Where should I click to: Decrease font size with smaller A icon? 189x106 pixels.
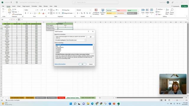[x=45, y=10]
